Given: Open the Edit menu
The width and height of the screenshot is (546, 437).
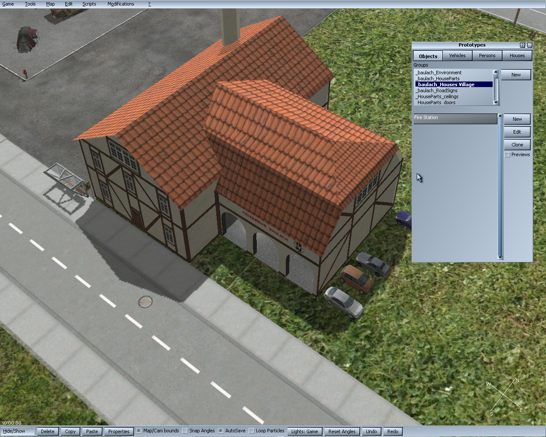Looking at the screenshot, I should tap(69, 4).
